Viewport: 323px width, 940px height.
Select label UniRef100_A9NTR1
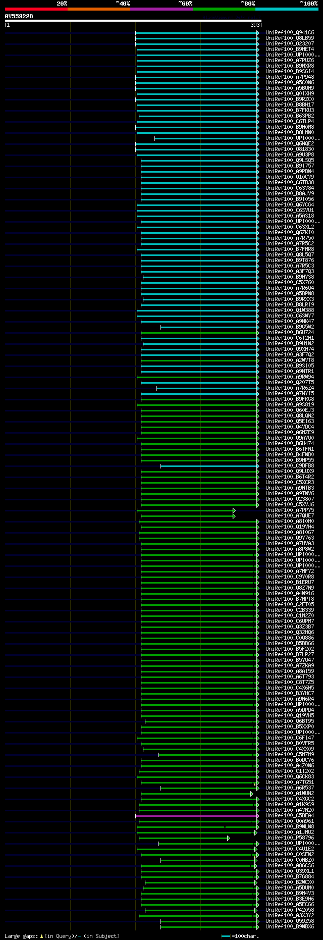pos(290,372)
